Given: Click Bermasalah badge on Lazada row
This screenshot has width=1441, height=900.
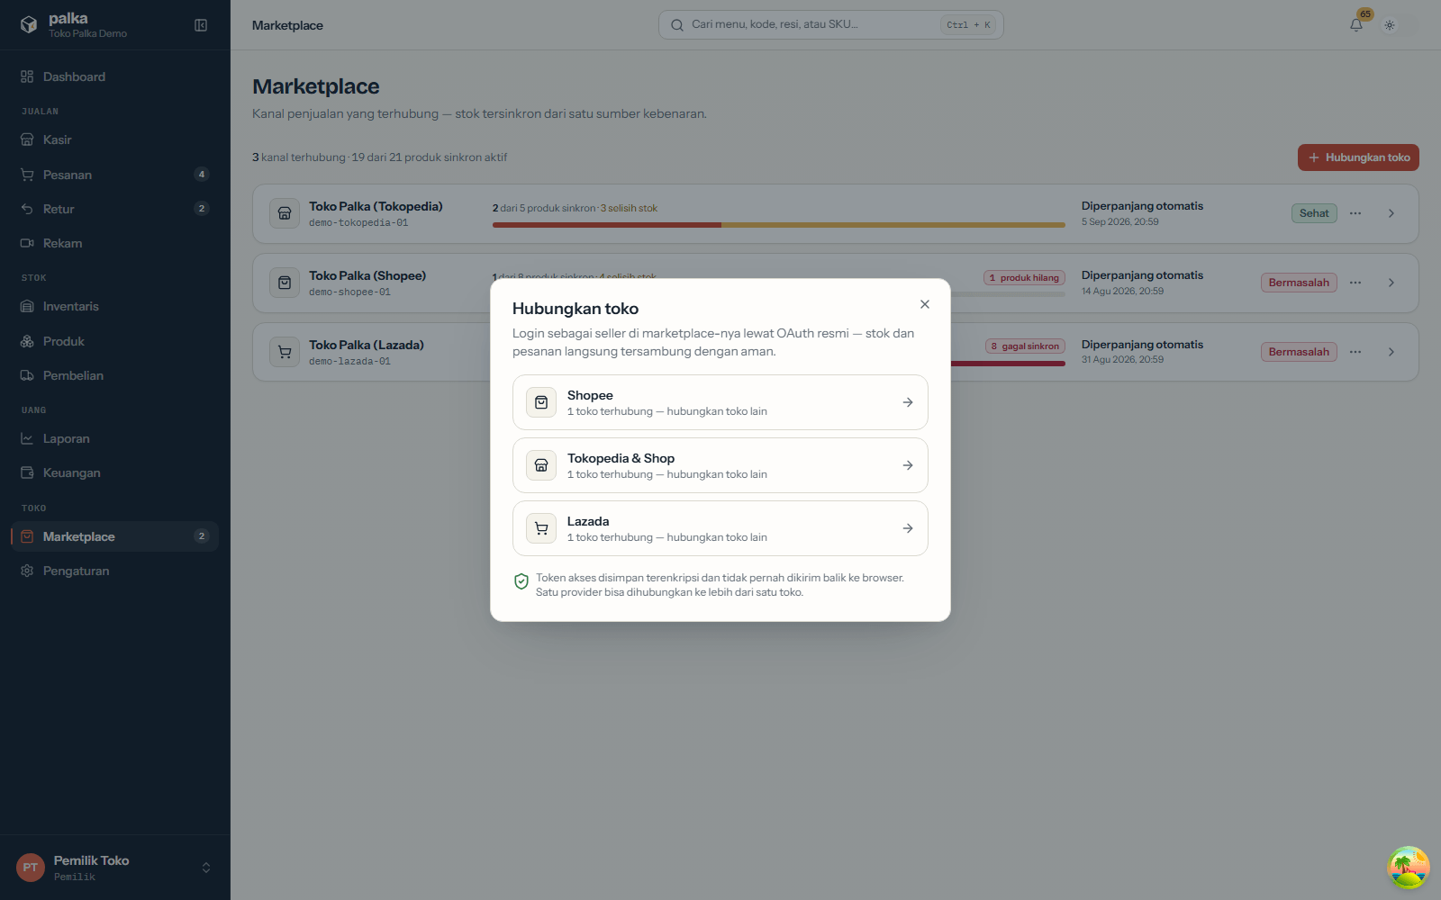Looking at the screenshot, I should (1299, 352).
